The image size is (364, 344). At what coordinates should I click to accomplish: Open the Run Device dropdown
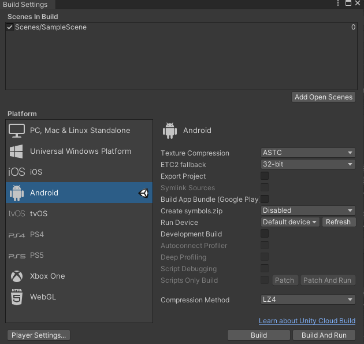pyautogui.click(x=290, y=223)
